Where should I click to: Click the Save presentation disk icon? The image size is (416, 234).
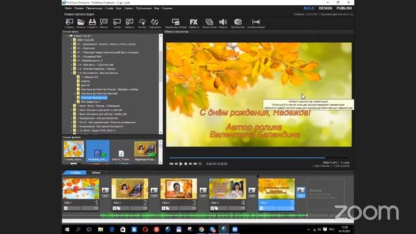coord(92,22)
